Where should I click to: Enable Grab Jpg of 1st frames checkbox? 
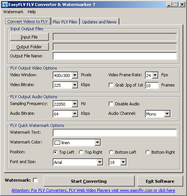[111, 85]
